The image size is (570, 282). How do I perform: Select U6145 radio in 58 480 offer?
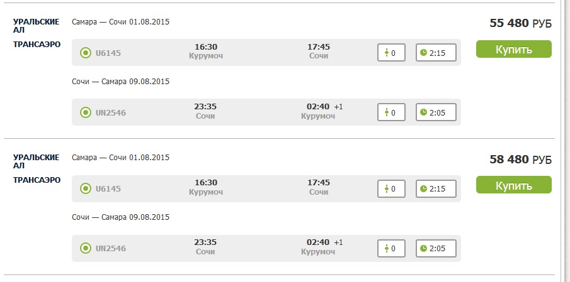86,188
